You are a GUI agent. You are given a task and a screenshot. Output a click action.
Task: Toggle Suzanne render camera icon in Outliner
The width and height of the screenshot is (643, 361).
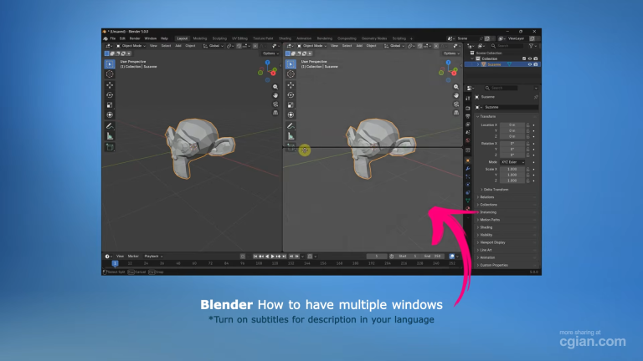[x=536, y=64]
